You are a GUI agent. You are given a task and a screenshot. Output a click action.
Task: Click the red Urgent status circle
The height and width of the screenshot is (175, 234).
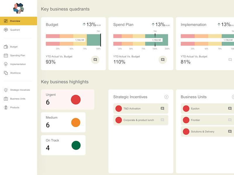coord(76,99)
